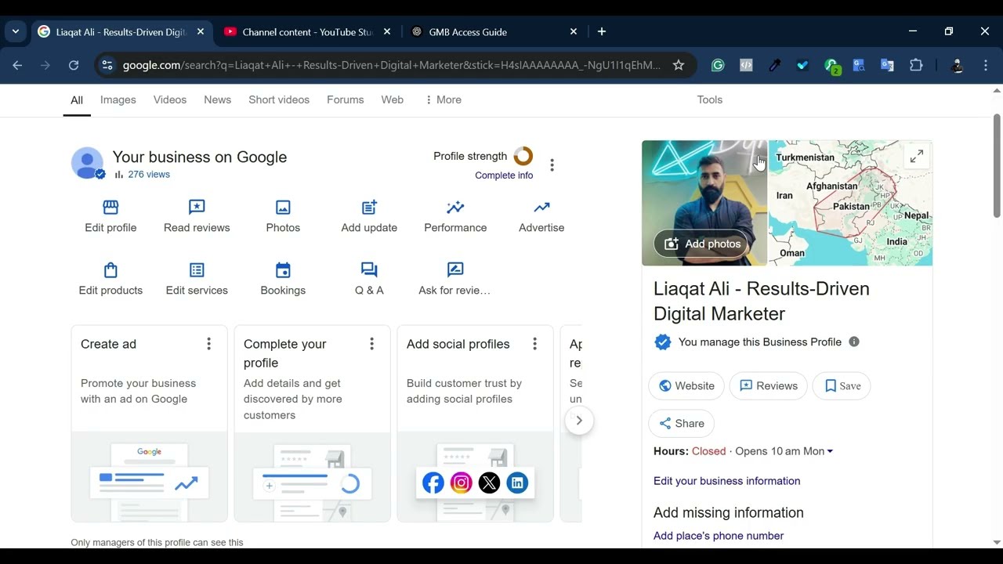Open the Grammarly extension icon
1003x564 pixels.
718,65
